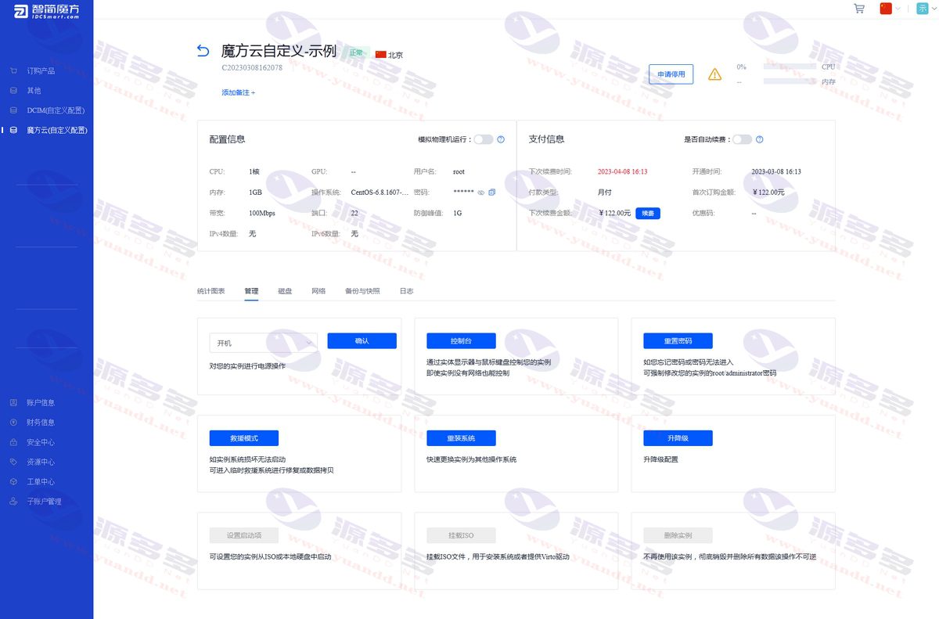Click the CPU usage progress bar

[x=790, y=67]
